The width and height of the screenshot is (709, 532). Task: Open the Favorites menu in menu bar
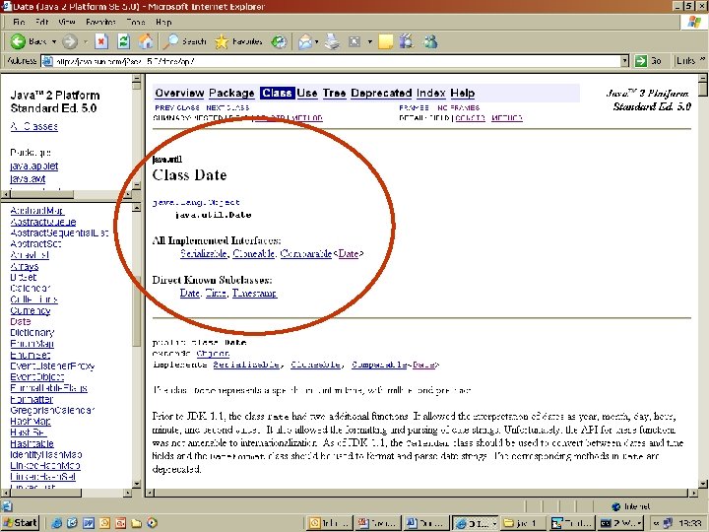pos(100,22)
